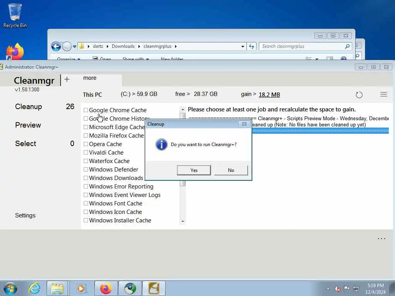This screenshot has width=395, height=296.
Task: Click the search magnifier icon in Explorer
Action: tap(348, 46)
